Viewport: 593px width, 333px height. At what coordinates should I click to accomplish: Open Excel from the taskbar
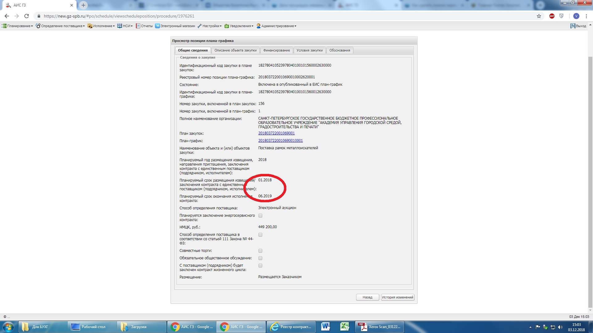[x=345, y=327]
